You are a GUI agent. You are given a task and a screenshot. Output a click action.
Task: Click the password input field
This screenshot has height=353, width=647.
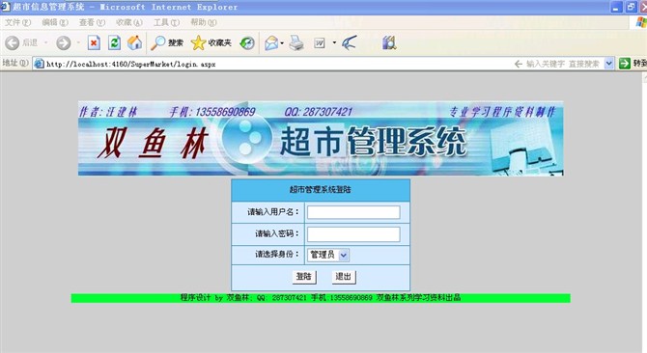click(353, 234)
